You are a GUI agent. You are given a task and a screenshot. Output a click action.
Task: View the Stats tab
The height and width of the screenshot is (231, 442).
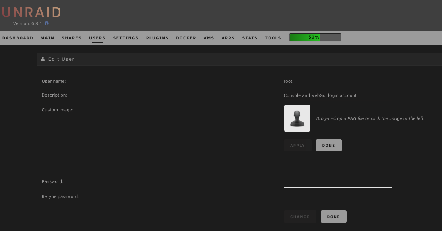click(x=250, y=38)
